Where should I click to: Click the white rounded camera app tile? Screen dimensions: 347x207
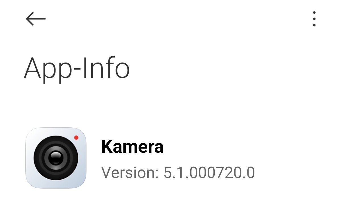click(x=56, y=158)
